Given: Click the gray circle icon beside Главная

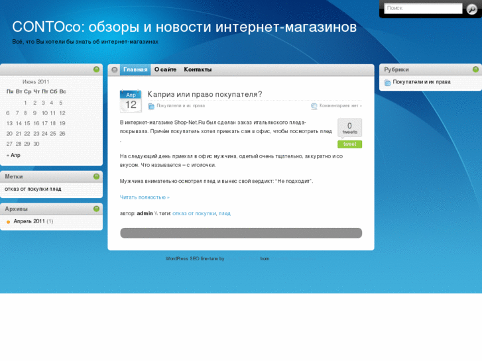Looking at the screenshot, I should coord(115,70).
